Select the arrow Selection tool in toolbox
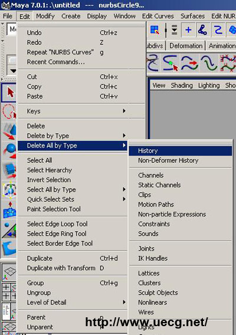236x335 pixels. pos(9,93)
